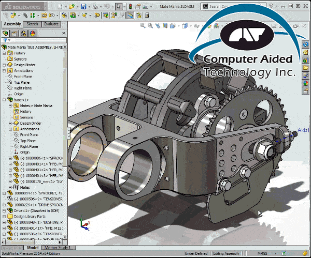This screenshot has height=258, width=311.
Task: Open the FeatureManager design tree tab icon
Action: [6, 33]
